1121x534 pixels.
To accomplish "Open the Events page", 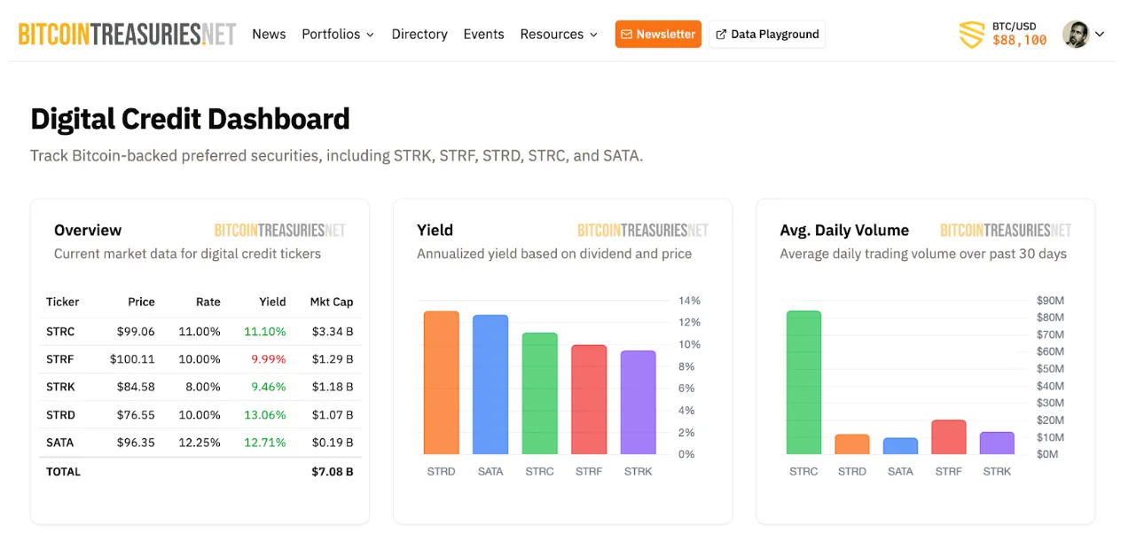I will [483, 34].
